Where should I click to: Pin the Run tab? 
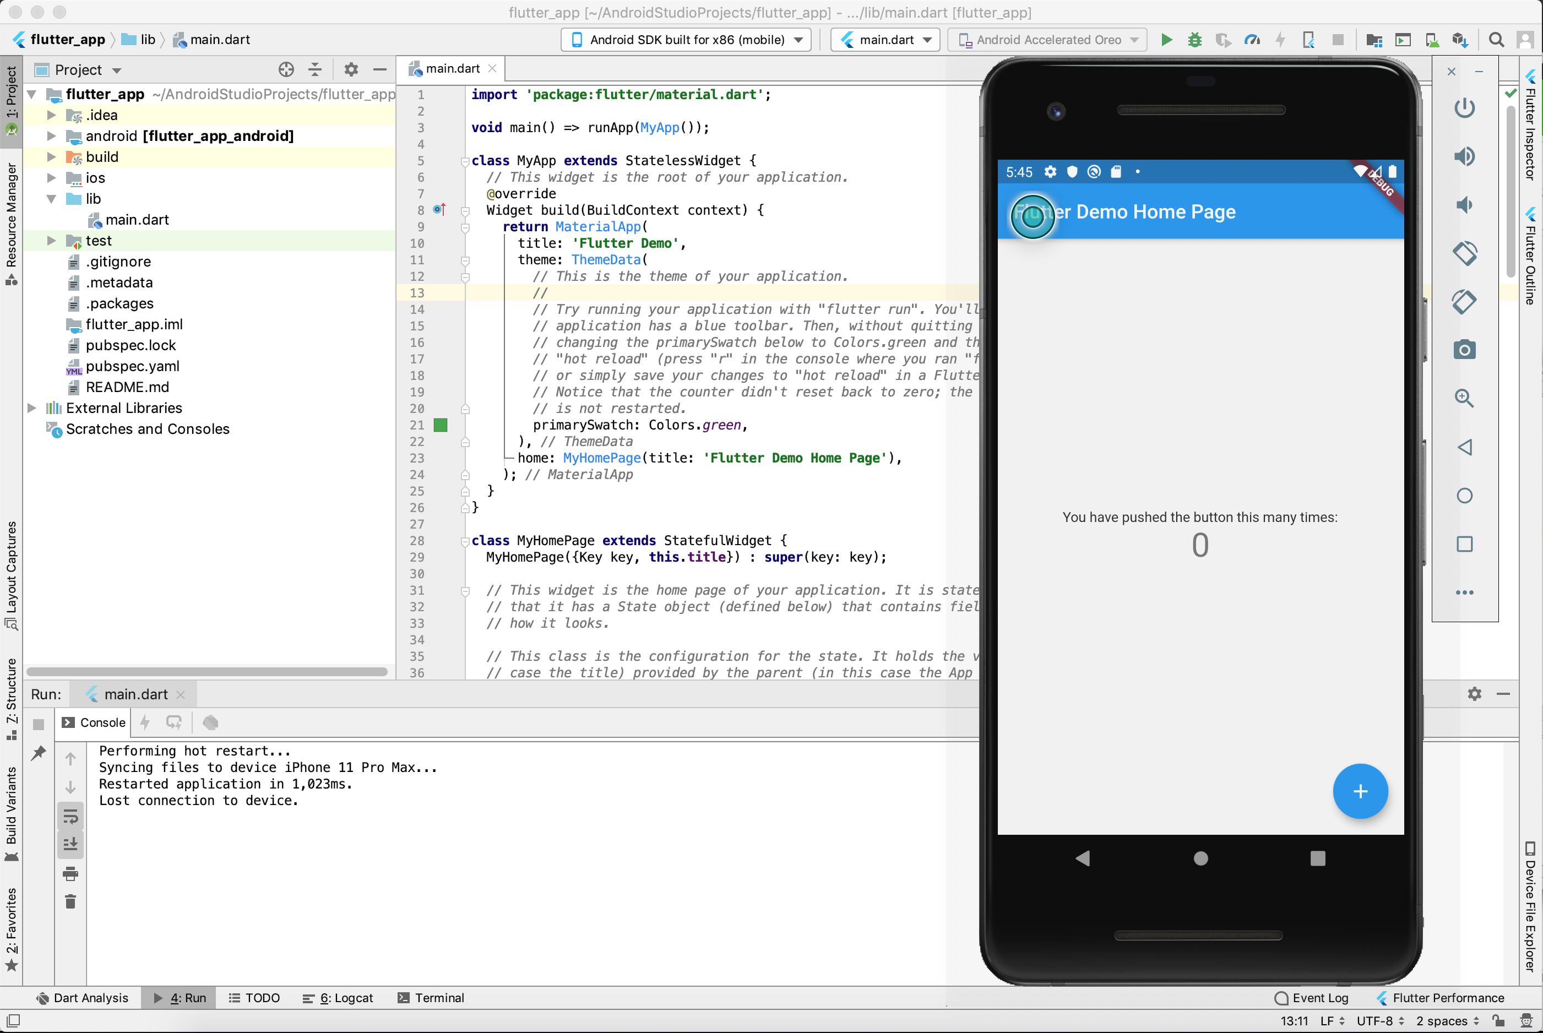(x=38, y=752)
